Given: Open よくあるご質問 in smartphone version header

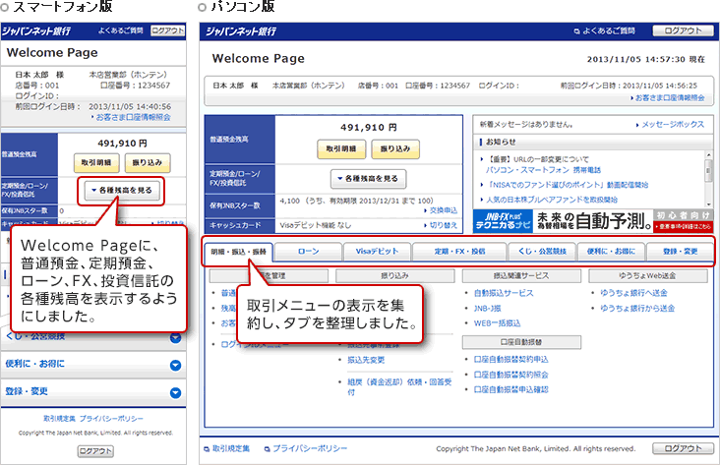Looking at the screenshot, I should click(120, 30).
